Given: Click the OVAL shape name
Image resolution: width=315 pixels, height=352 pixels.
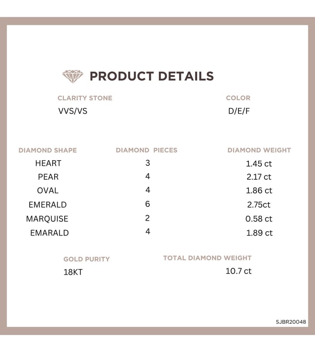Looking at the screenshot, I should 48,190.
